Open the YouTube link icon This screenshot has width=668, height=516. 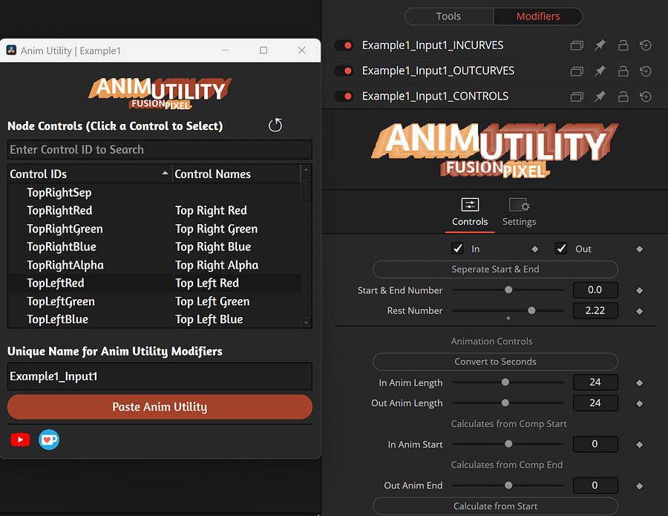(x=20, y=440)
